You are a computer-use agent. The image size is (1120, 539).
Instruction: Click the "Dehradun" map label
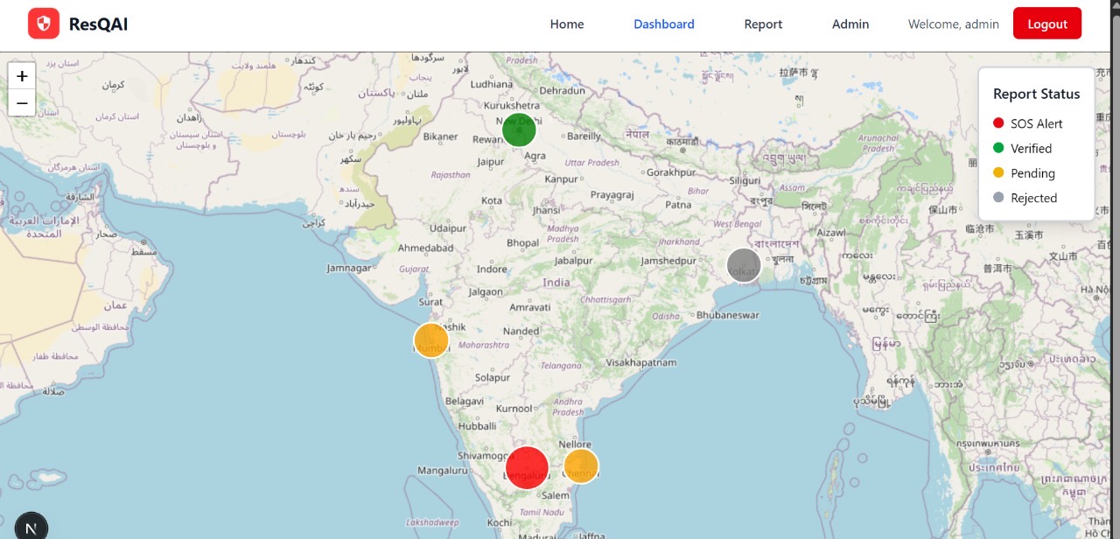(562, 90)
